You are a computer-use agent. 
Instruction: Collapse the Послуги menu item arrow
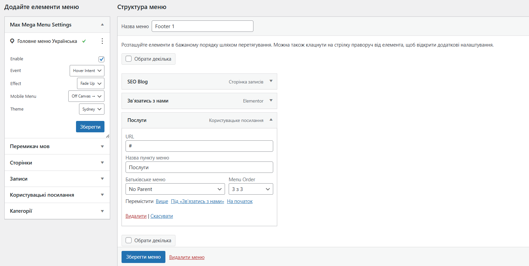click(271, 120)
